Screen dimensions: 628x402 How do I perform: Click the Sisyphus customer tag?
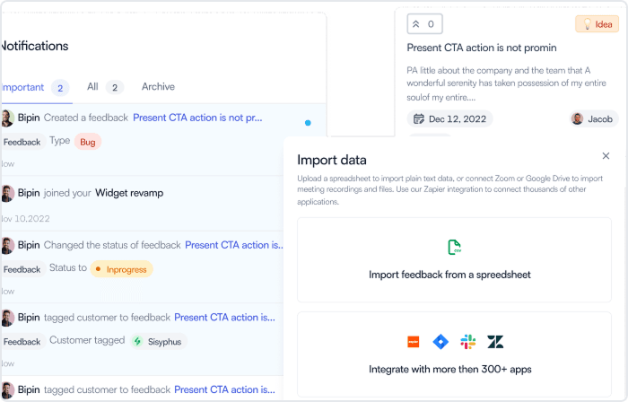(x=159, y=342)
